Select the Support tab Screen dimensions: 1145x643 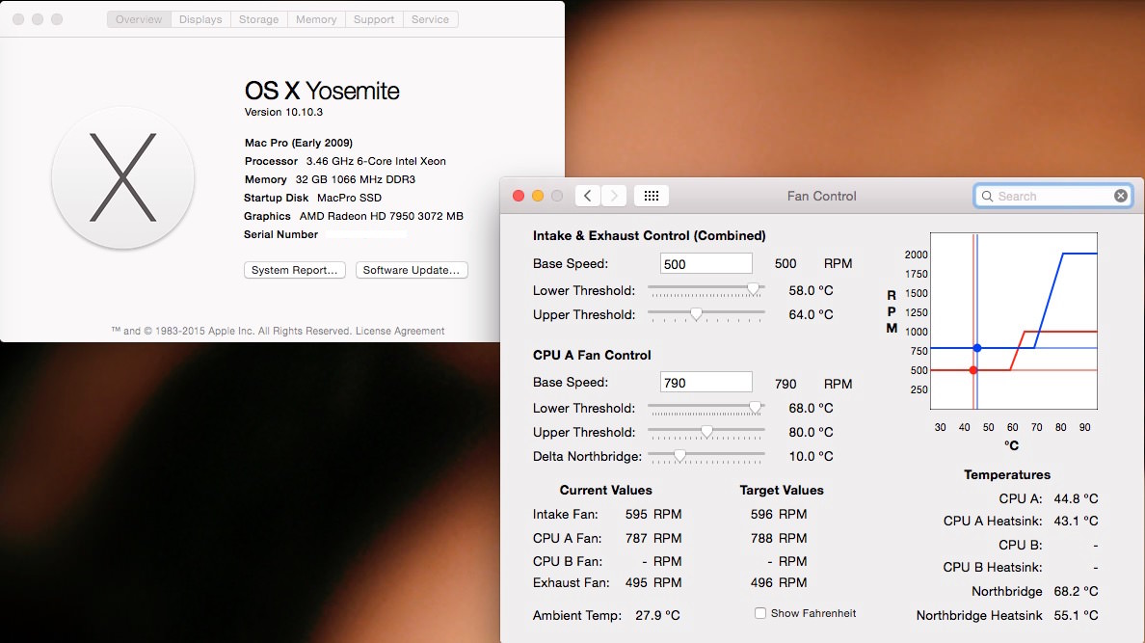374,19
